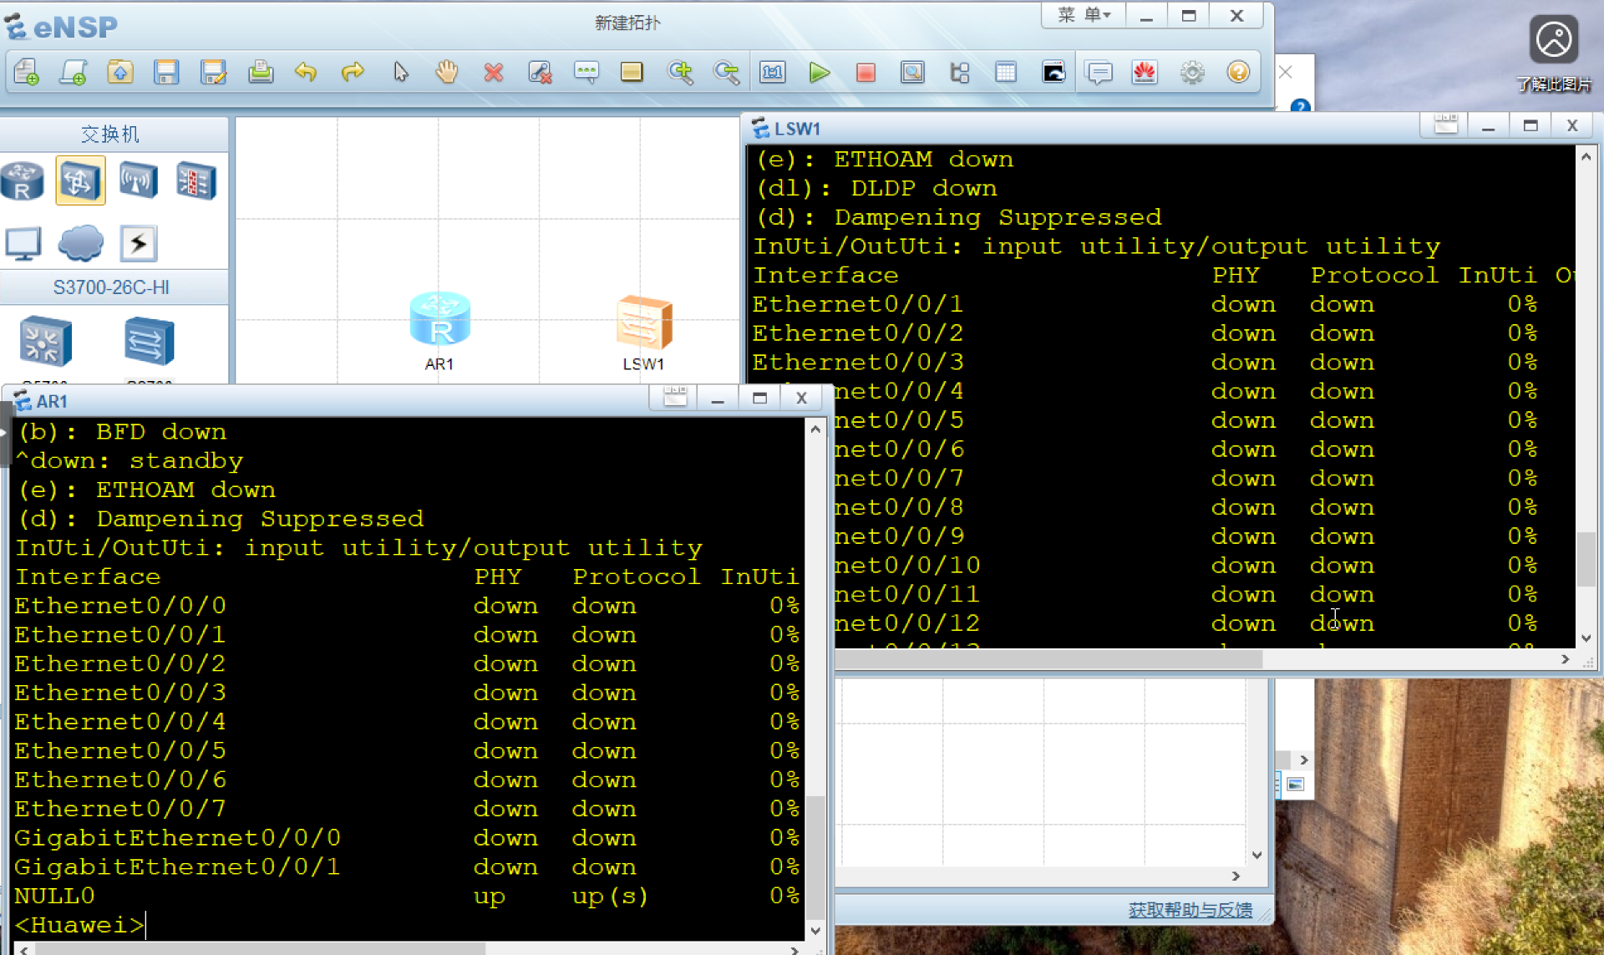This screenshot has height=955, width=1604.
Task: Select the hand Pan tool
Action: click(x=447, y=73)
